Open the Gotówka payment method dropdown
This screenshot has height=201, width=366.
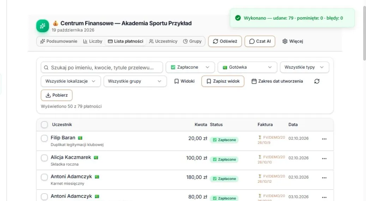tap(247, 67)
